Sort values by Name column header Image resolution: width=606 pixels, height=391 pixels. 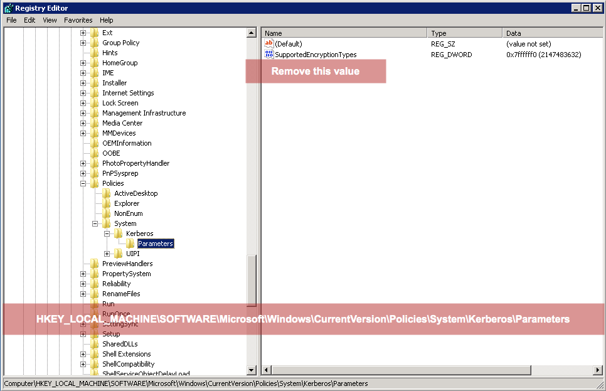click(x=344, y=33)
